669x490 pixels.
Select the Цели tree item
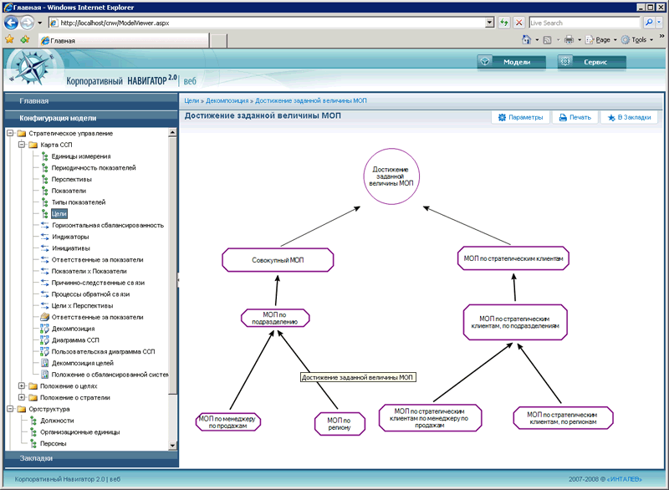click(x=59, y=214)
